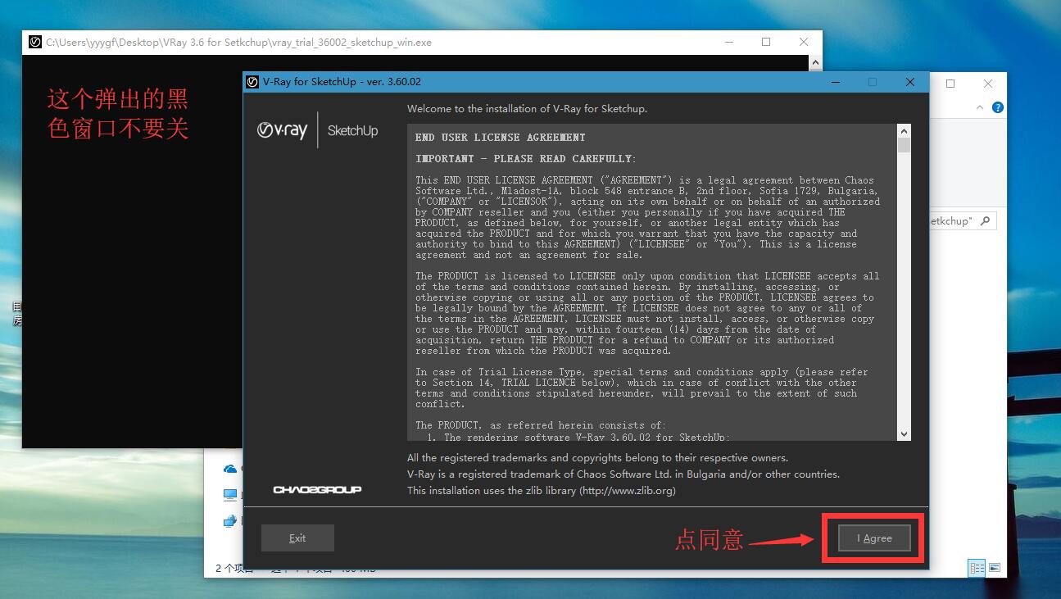Select the Network icon in File Explorer

coord(230,520)
